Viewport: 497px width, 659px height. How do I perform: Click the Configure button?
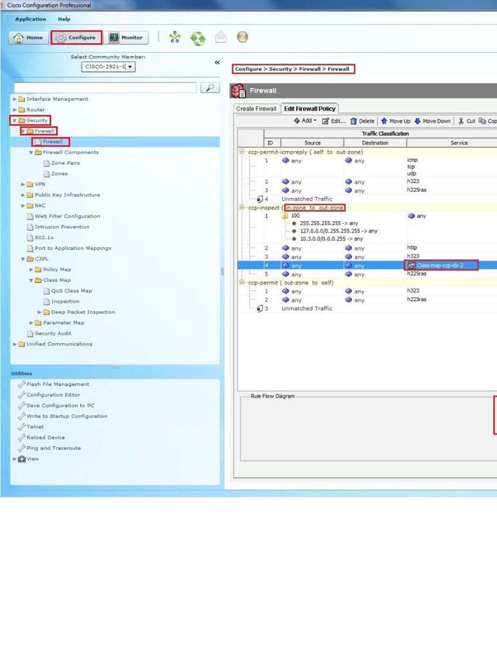click(77, 37)
